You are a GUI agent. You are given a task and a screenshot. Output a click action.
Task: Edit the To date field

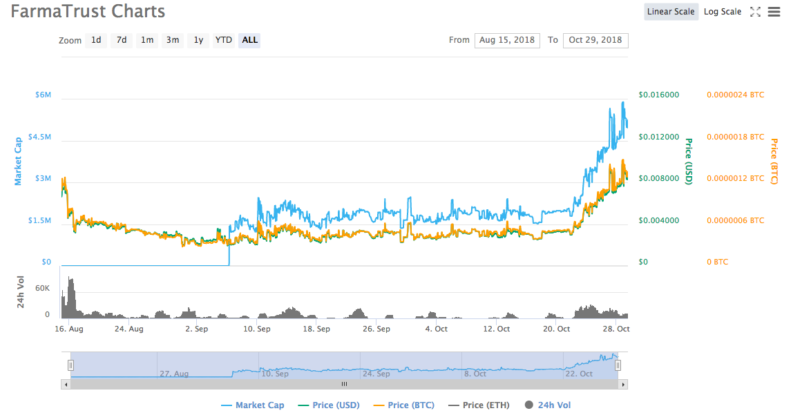click(x=595, y=40)
